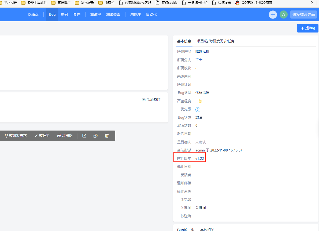This screenshot has width=319, height=231.
Task: Open the QQ在线 penguin bookmark
Action: pos(254,3)
